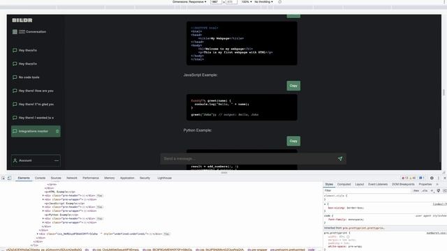The width and height of the screenshot is (447, 251).
Task: Toggle the device toolbar icon
Action: click(x=9, y=178)
